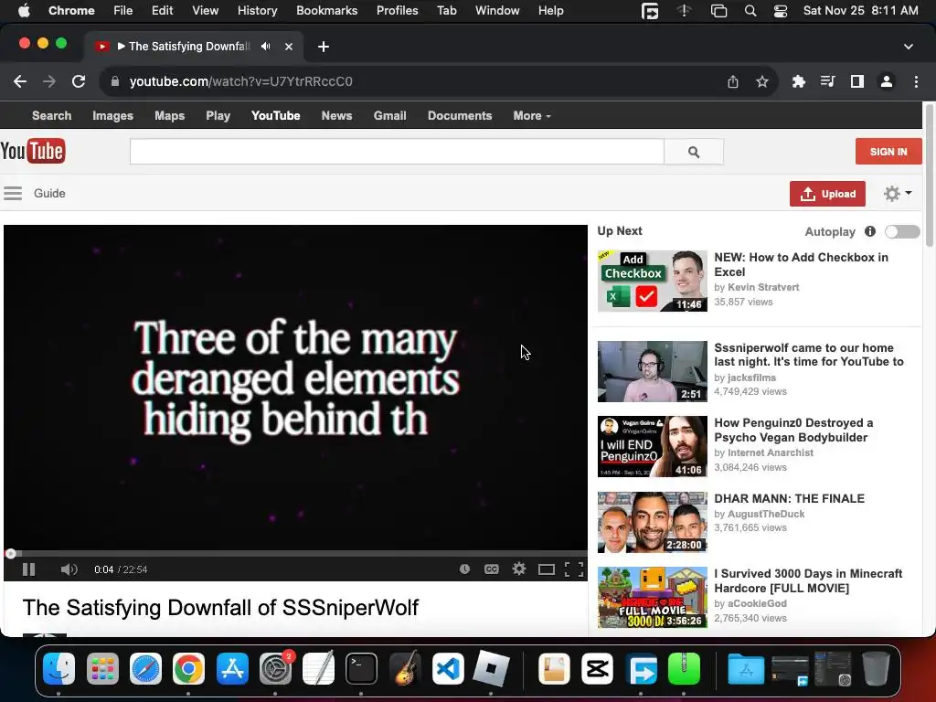Focus the YouTube search input field

pyautogui.click(x=397, y=152)
